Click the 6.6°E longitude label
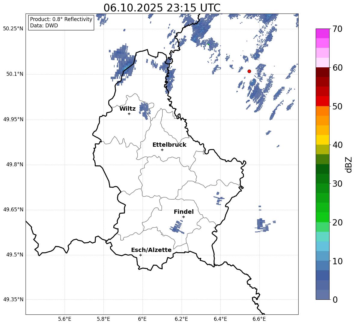Viewport: 356px width, 325px height. point(259,319)
